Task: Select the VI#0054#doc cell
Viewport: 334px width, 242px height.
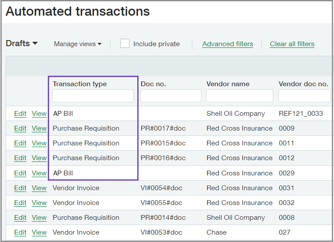Action: click(x=161, y=188)
